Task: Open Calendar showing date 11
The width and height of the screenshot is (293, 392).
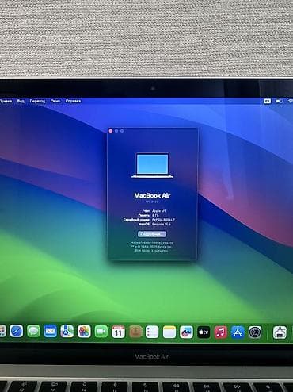Action: (x=118, y=332)
